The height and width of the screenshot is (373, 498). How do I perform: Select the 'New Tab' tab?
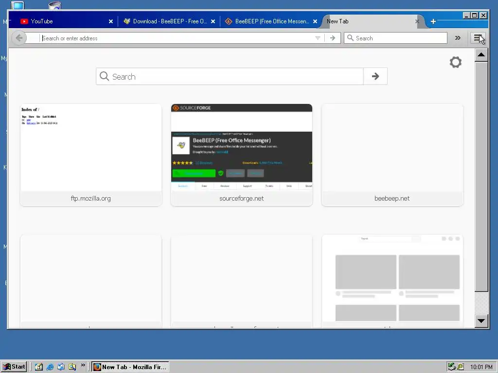click(372, 21)
